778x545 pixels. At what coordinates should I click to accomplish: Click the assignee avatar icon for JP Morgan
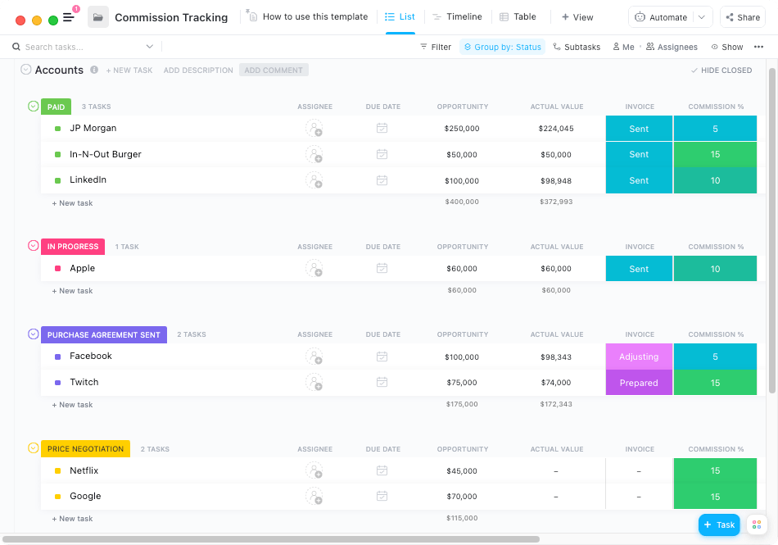tap(314, 128)
